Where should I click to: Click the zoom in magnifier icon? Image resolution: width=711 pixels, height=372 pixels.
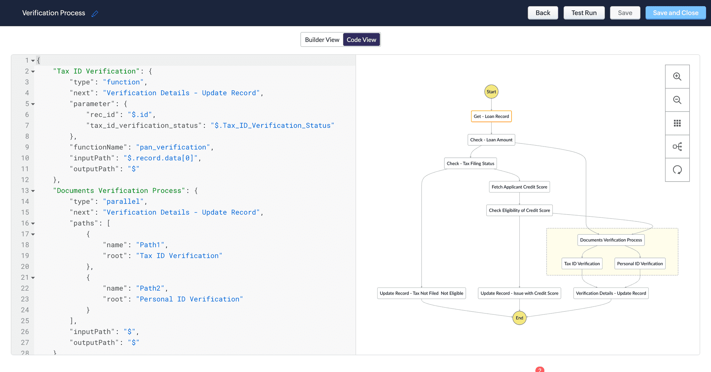tap(677, 77)
